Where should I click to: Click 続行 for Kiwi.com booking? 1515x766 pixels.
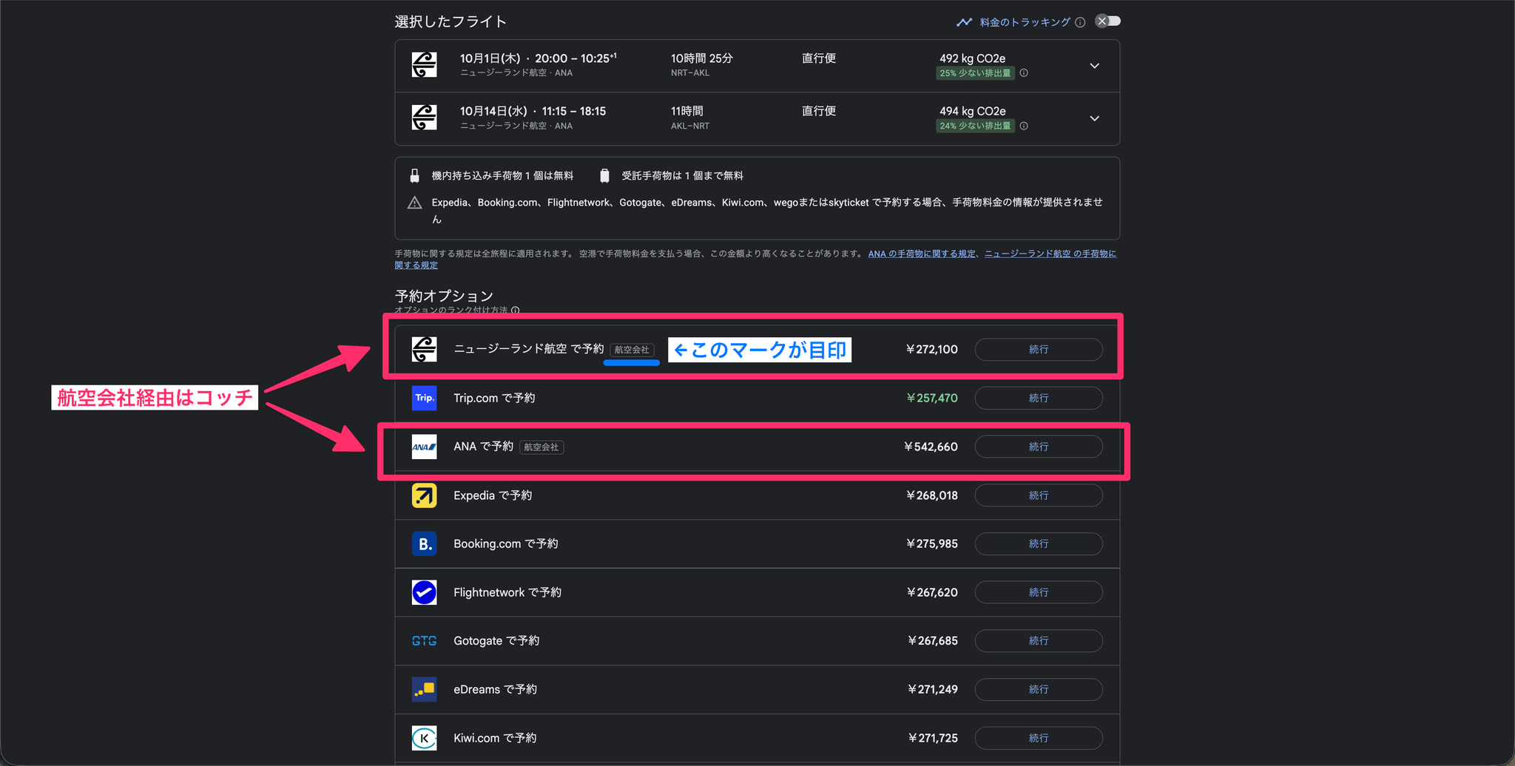pos(1039,738)
